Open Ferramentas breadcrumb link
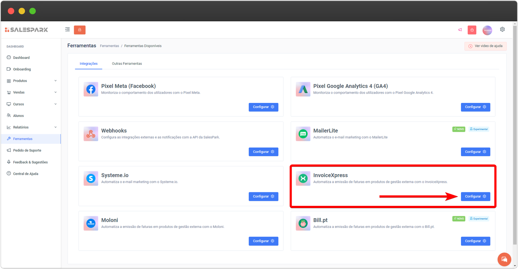This screenshot has height=269, width=518. 109,46
